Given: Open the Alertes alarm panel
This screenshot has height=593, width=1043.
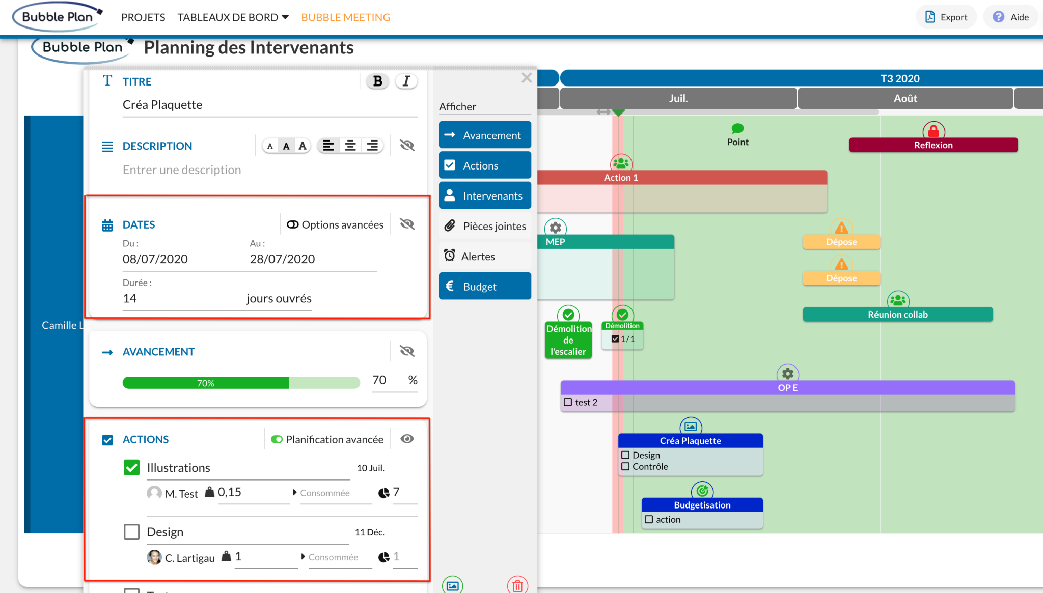Looking at the screenshot, I should tap(484, 256).
